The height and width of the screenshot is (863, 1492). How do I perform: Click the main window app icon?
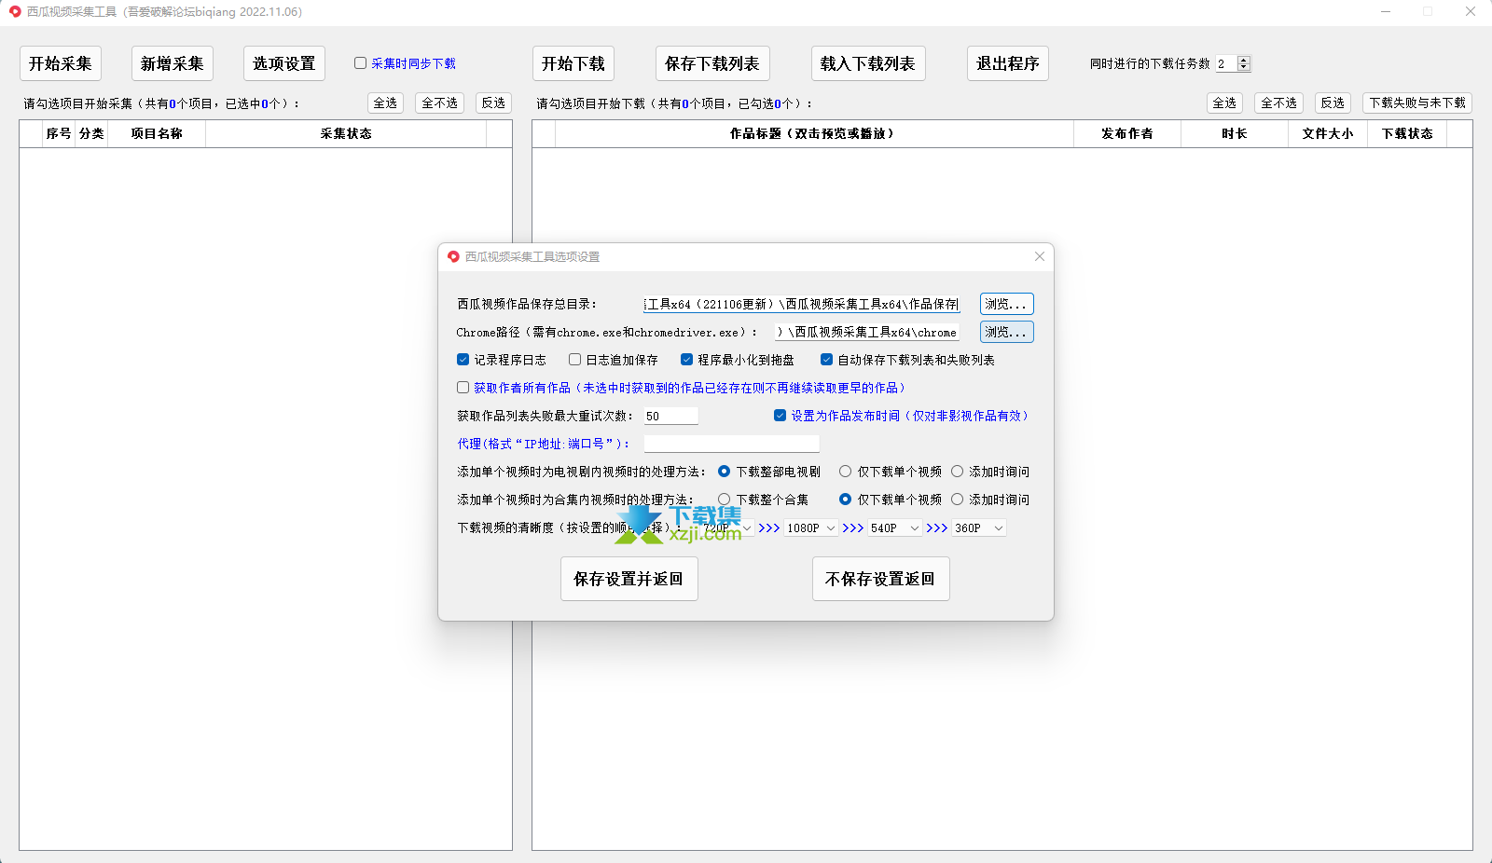(x=15, y=11)
